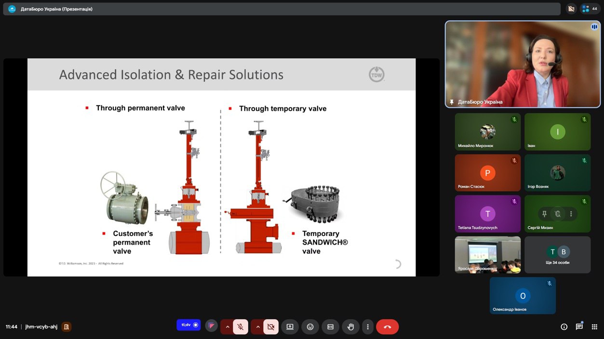Image resolution: width=604 pixels, height=339 pixels.
Task: Open the emoji reactions panel
Action: tap(310, 327)
